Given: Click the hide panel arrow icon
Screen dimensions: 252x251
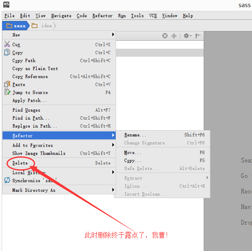Looking at the screenshot, I should pyautogui.click(x=198, y=36).
